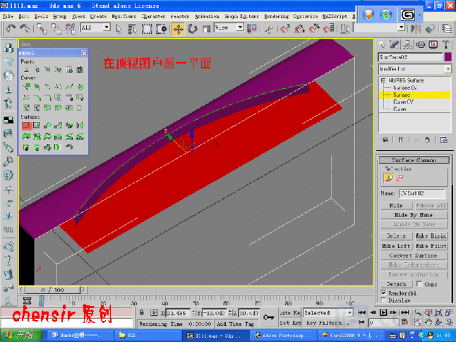456x342 pixels.
Task: Close the NURBS floating toolbox
Action: tap(84, 53)
